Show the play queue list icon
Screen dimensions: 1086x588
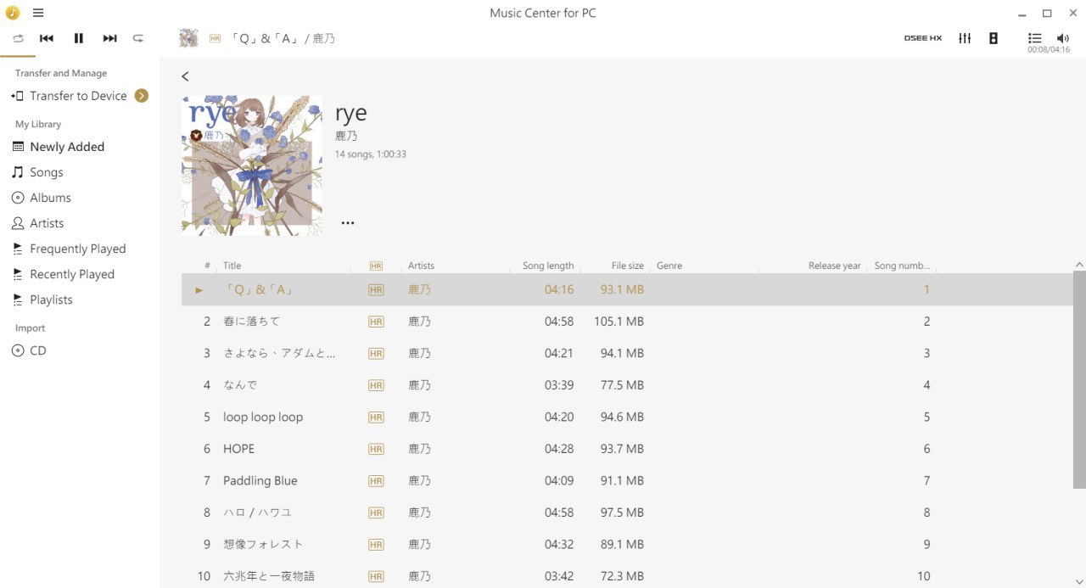coord(1035,38)
